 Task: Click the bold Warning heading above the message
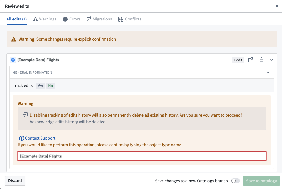[x=25, y=103]
